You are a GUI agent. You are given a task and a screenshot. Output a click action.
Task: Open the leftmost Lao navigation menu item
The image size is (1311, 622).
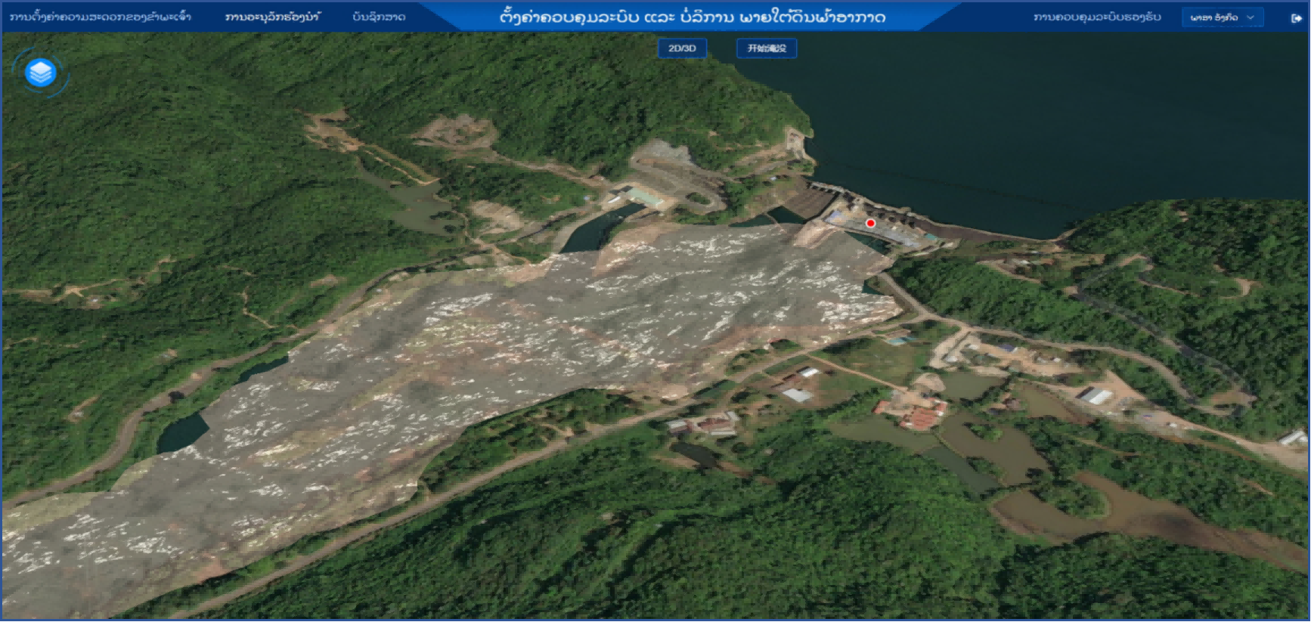pyautogui.click(x=101, y=17)
